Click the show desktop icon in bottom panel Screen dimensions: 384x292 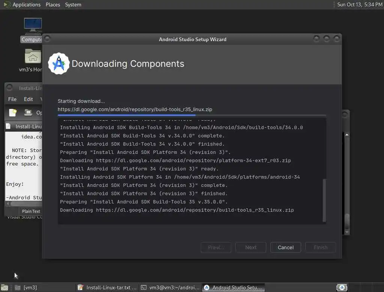click(4, 287)
